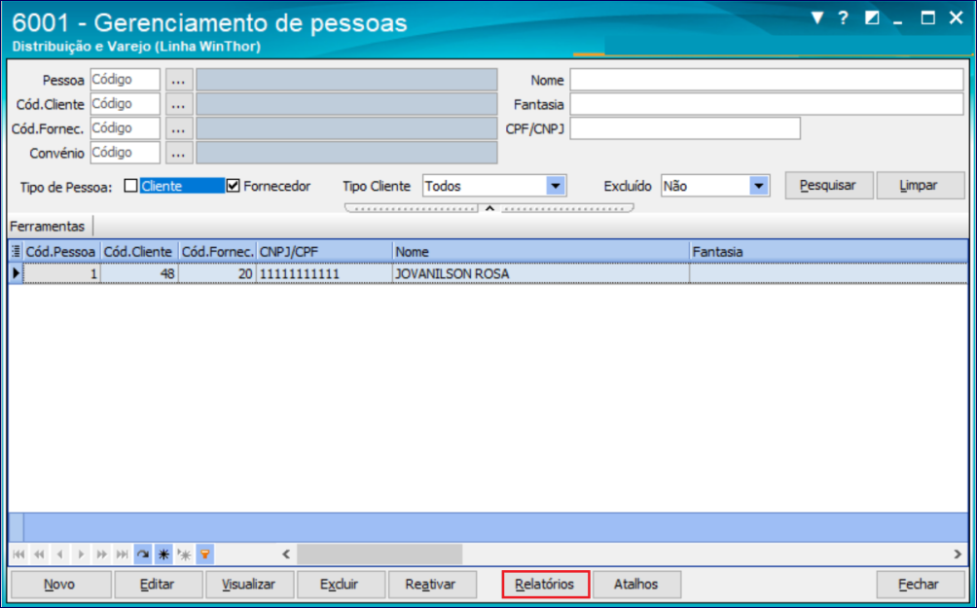Click scrollbar right arrow
The image size is (977, 608).
[x=958, y=554]
